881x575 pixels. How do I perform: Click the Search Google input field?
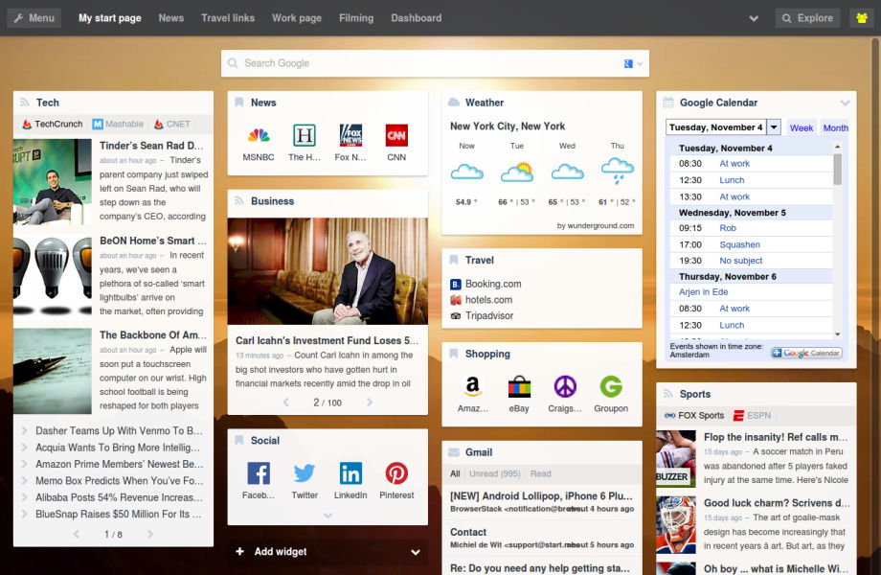(436, 63)
